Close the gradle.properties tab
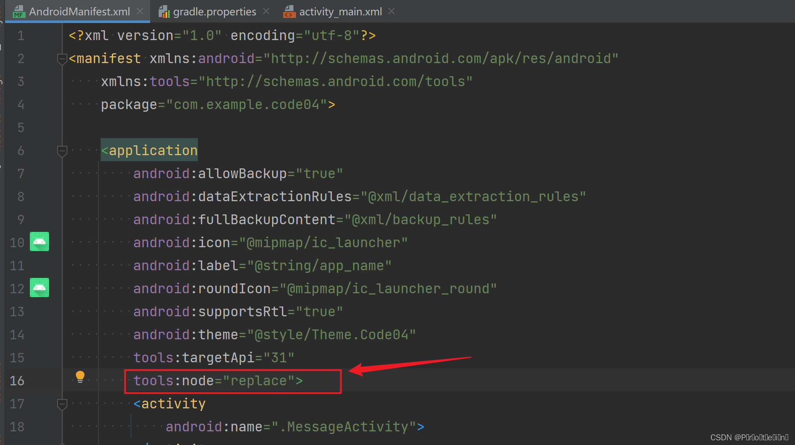 click(266, 12)
